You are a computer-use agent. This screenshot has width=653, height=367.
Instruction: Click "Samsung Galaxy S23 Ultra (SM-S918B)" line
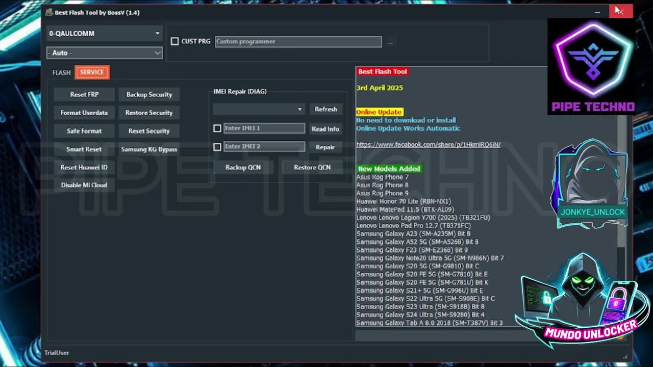pos(420,307)
